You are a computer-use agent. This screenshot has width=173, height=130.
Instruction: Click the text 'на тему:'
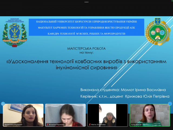[86, 53]
